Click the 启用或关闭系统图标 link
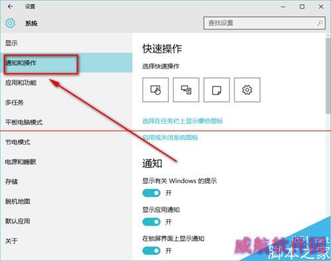The height and width of the screenshot is (261, 331). click(x=170, y=137)
